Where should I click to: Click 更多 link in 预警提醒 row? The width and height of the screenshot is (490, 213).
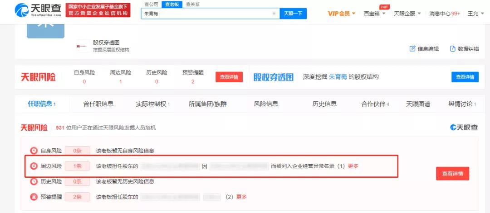tap(241, 197)
